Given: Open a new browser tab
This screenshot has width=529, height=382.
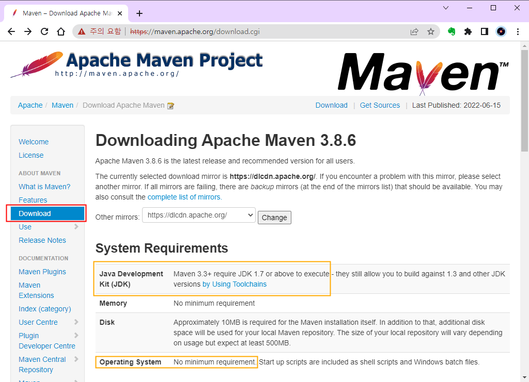Looking at the screenshot, I should 139,13.
